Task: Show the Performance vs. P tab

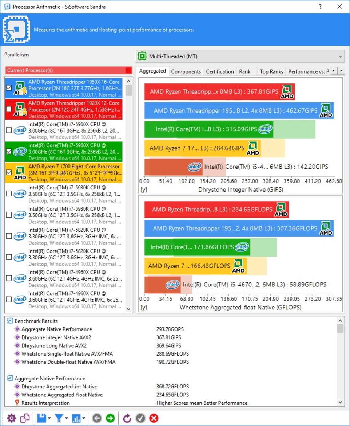Action: 309,71
